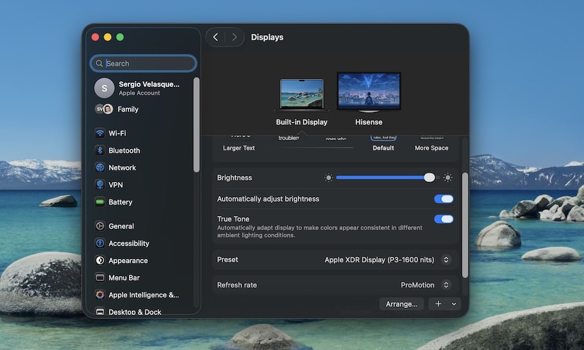Open Network settings
Viewport: 584px width, 350px height.
[120, 167]
